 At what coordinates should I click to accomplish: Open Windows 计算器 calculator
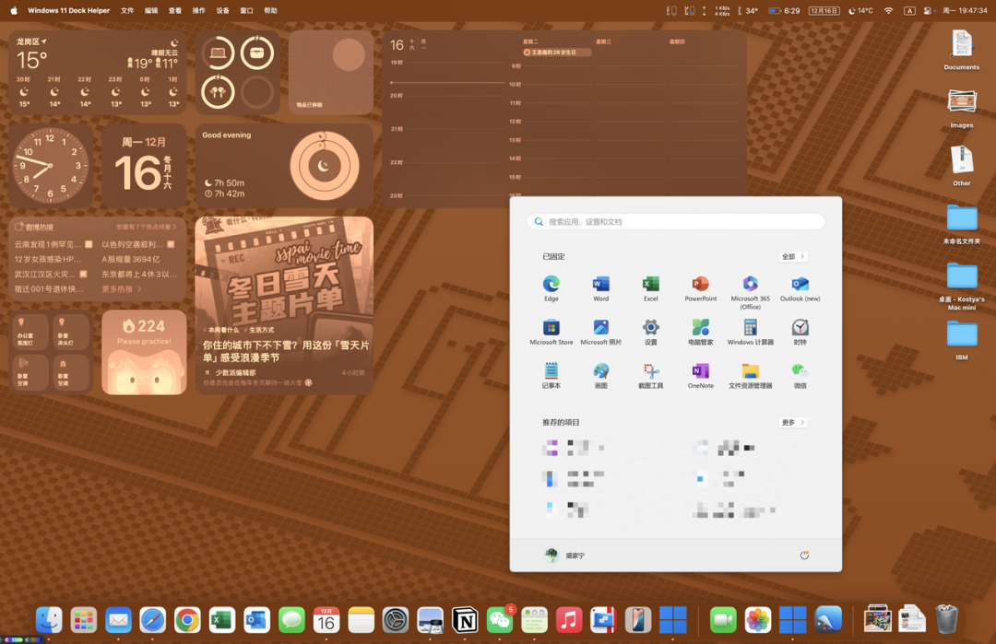(x=750, y=332)
